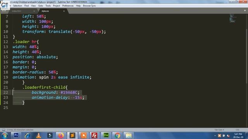Open the Selection menu
Viewport: 248px width, 139px height.
click(17, 6)
